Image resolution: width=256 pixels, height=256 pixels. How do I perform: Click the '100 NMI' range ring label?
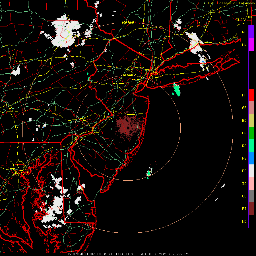pyautogui.click(x=128, y=22)
